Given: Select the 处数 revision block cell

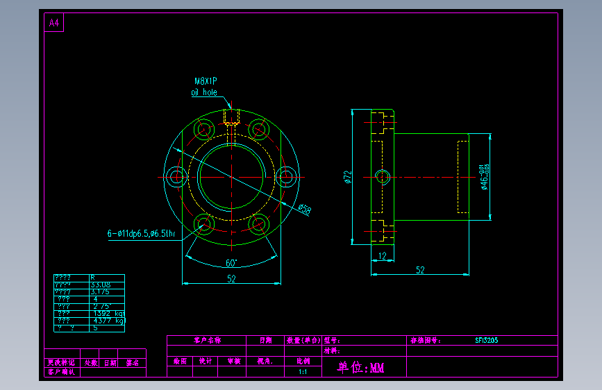Looking at the screenshot, I should coord(91,363).
